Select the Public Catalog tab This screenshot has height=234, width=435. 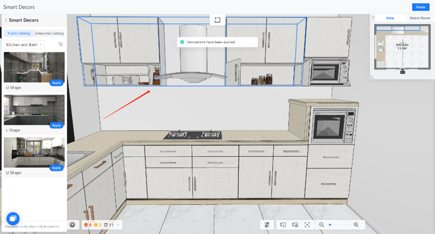tap(19, 34)
